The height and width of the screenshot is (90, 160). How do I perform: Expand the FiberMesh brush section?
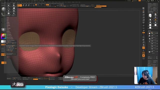pos(8,25)
